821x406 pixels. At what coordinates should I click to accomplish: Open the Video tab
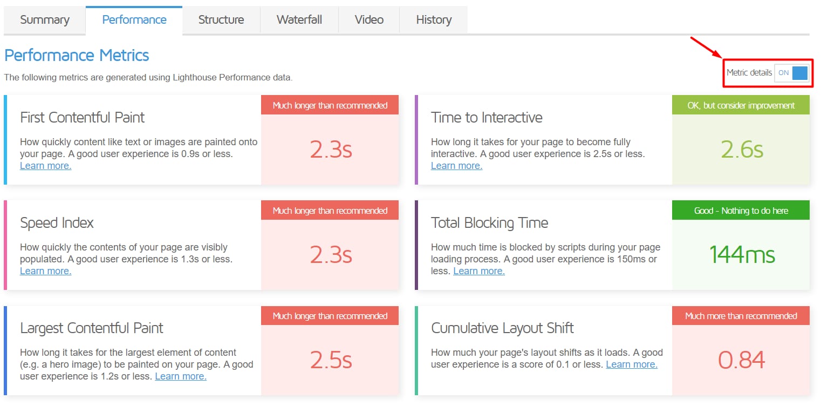[368, 19]
